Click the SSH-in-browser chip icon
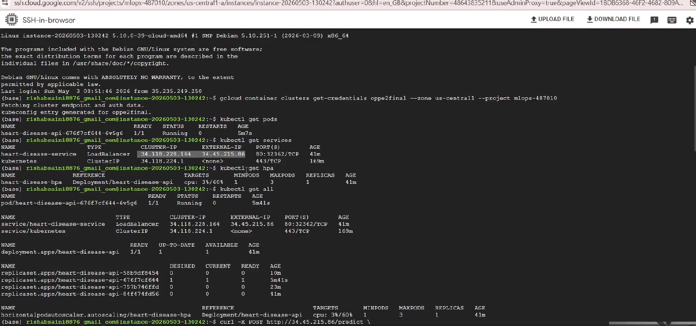This screenshot has width=696, height=326. click(x=11, y=20)
